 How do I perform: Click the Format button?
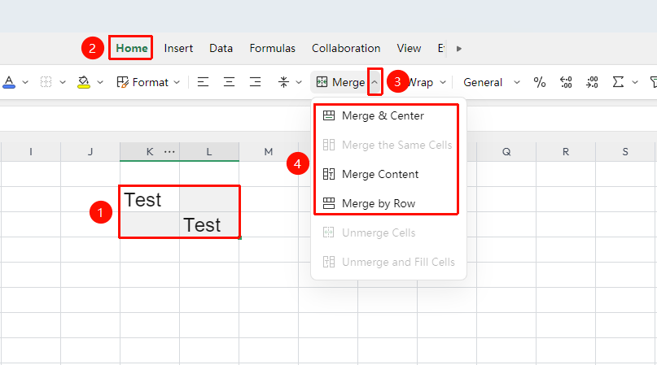142,82
